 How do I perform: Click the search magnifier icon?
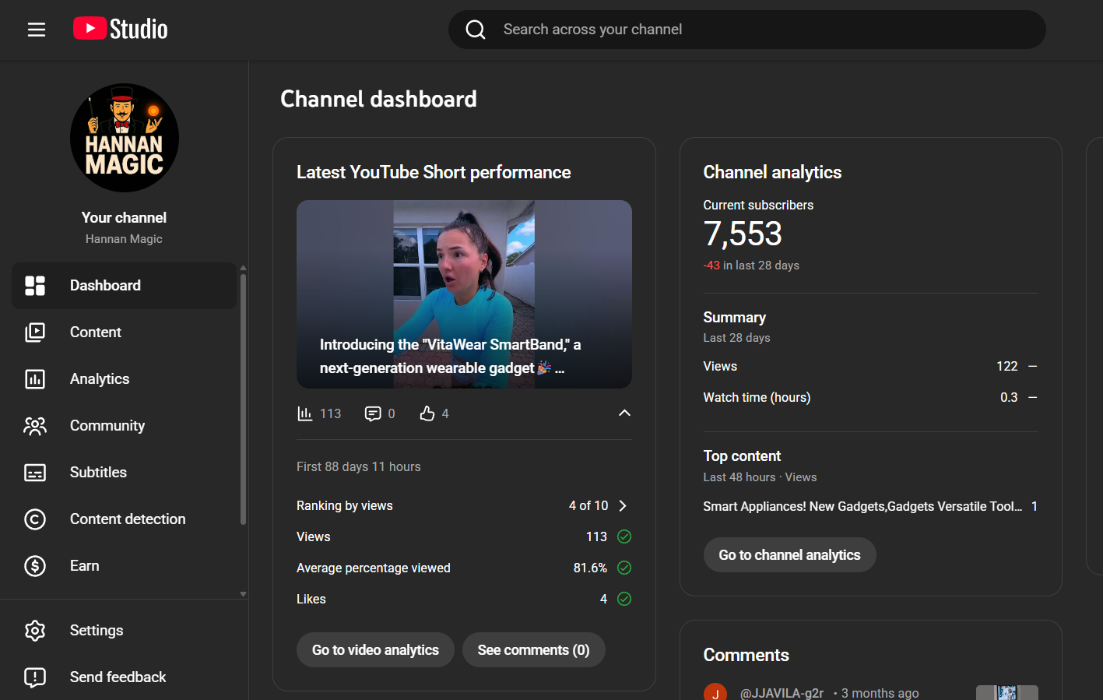pos(476,30)
